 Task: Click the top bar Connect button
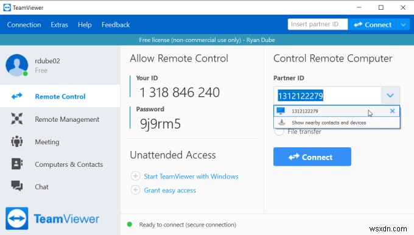372,25
